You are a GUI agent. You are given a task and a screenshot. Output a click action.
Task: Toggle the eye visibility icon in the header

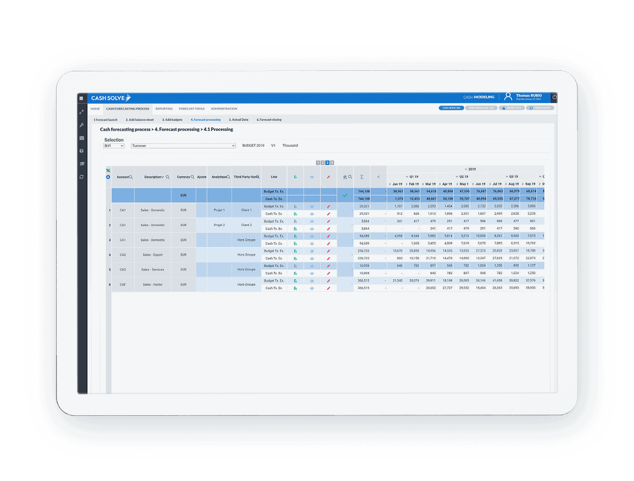tap(312, 177)
